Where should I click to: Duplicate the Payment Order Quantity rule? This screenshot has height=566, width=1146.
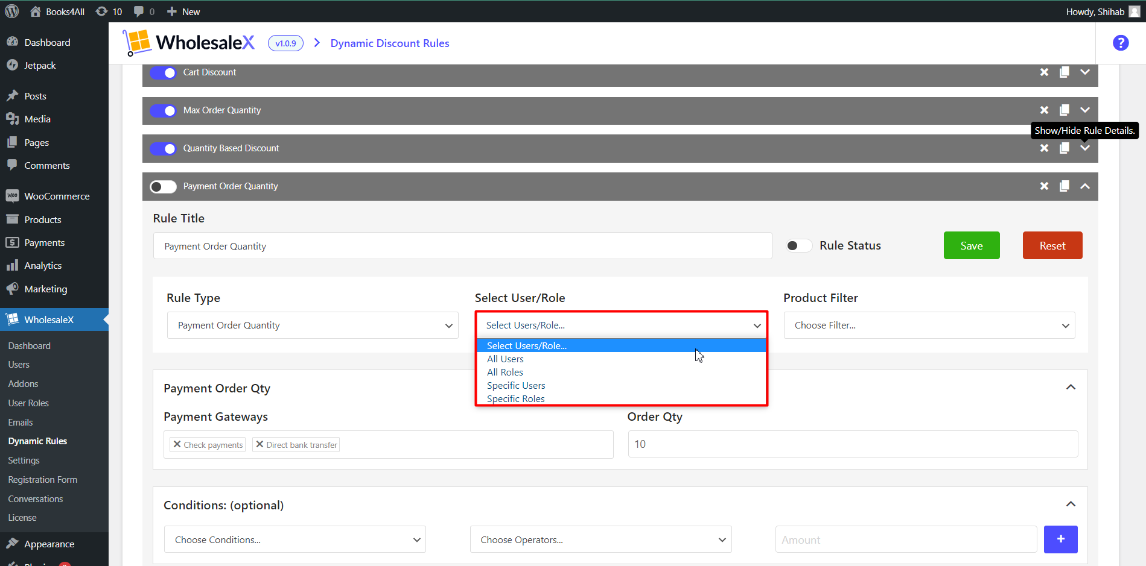(x=1065, y=186)
